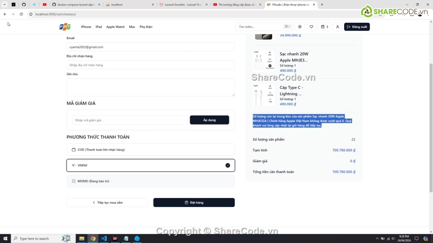Click the Áp dụng button
Viewport: 433px width, 243px height.
(209, 120)
